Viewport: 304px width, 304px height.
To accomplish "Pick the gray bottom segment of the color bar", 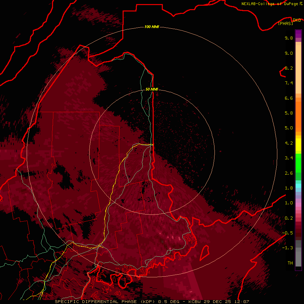I will pos(298,260).
